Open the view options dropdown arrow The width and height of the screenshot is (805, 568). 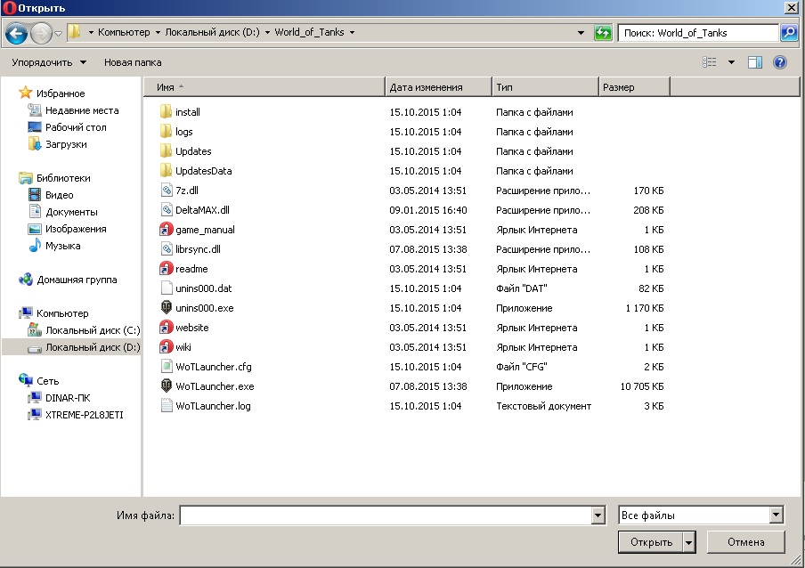[x=731, y=62]
